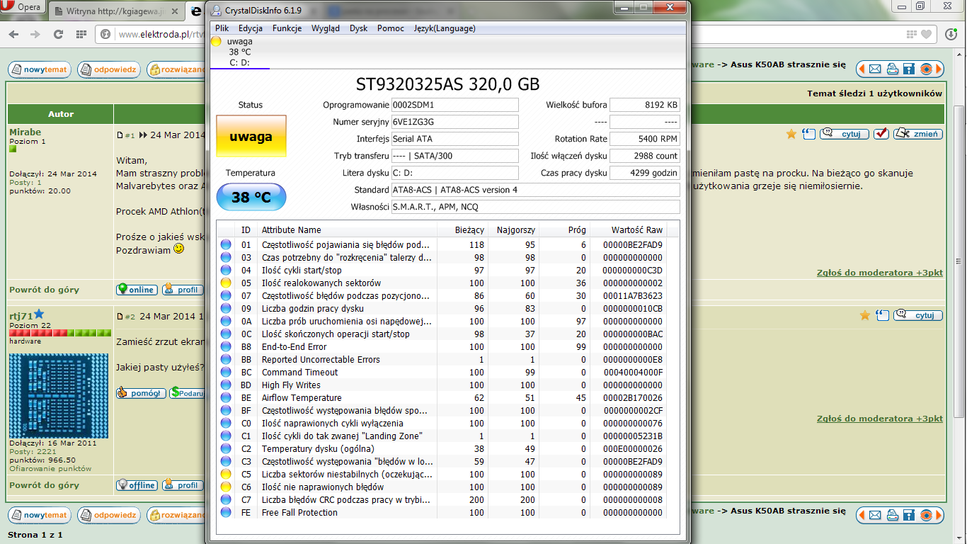
Task: Click the yellow uwaga health status button
Action: [251, 136]
